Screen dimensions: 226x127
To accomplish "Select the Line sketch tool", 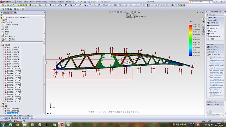I will 61,5.
